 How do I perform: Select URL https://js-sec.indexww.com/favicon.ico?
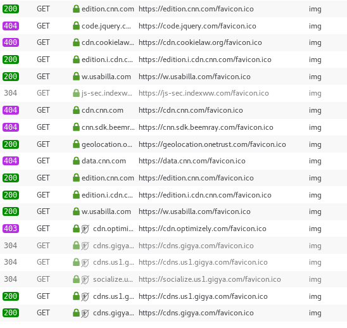pyautogui.click(x=204, y=93)
